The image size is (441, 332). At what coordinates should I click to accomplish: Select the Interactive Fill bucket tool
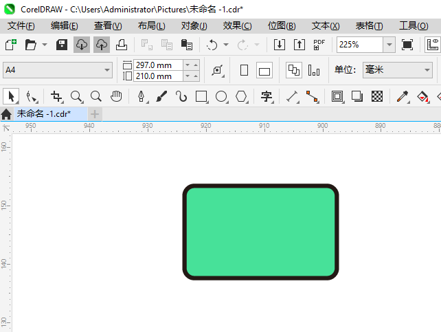tap(422, 96)
